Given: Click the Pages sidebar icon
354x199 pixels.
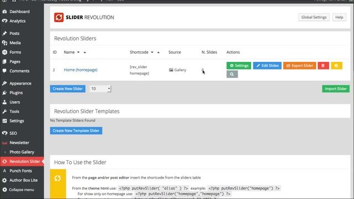Looking at the screenshot, I should click(4, 61).
